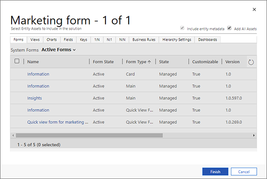Switch to the Views tab
The height and width of the screenshot is (179, 267).
(x=35, y=39)
